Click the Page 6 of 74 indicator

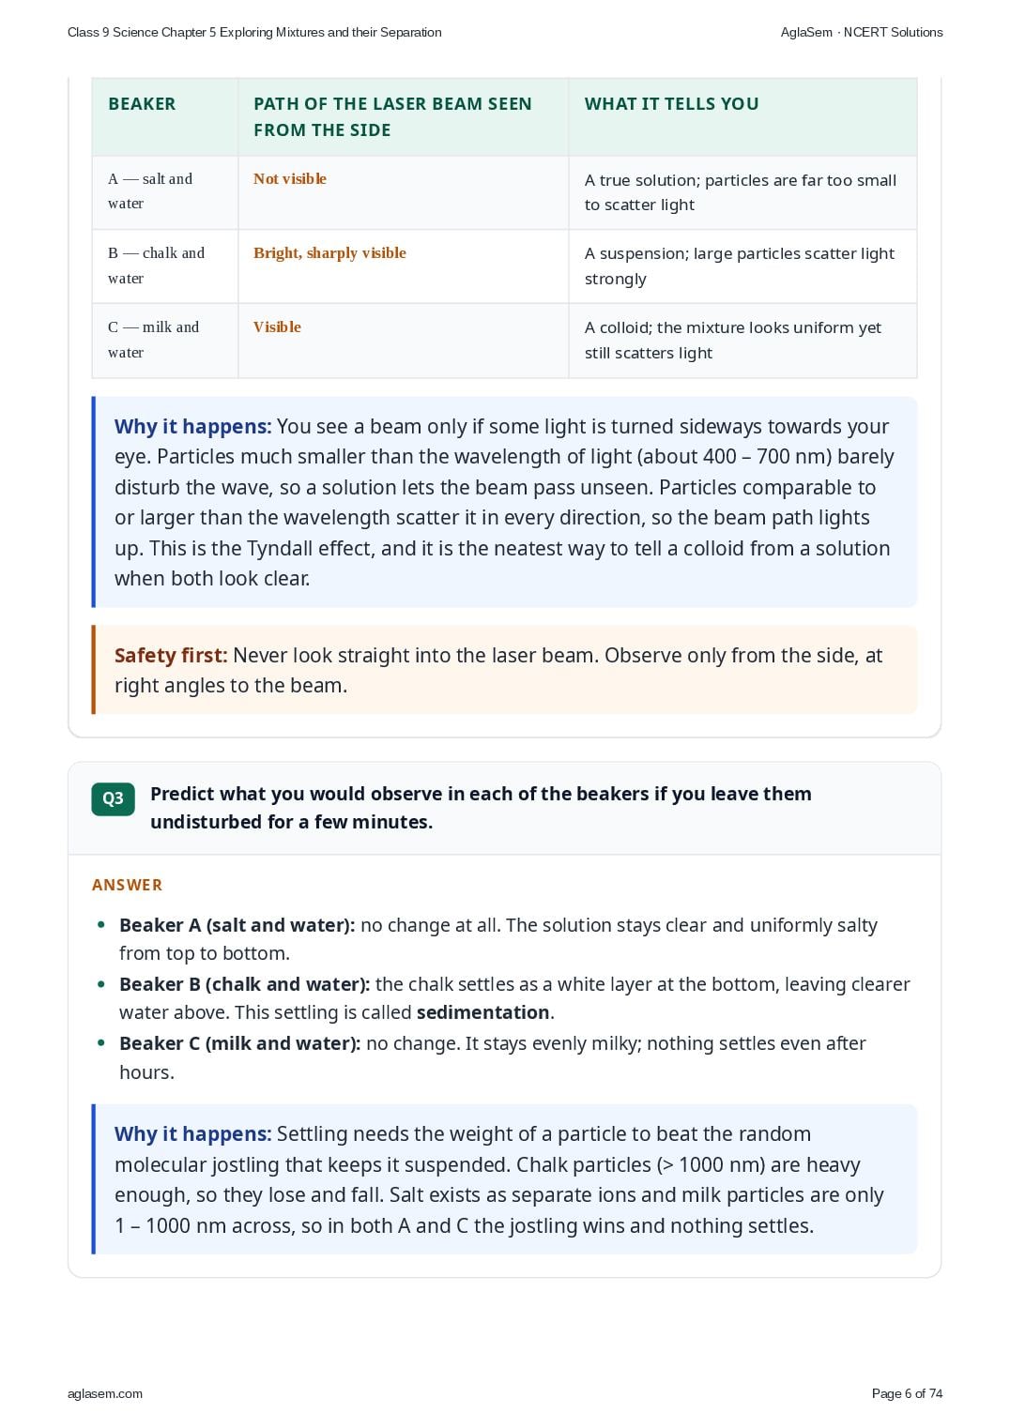[x=907, y=1393]
